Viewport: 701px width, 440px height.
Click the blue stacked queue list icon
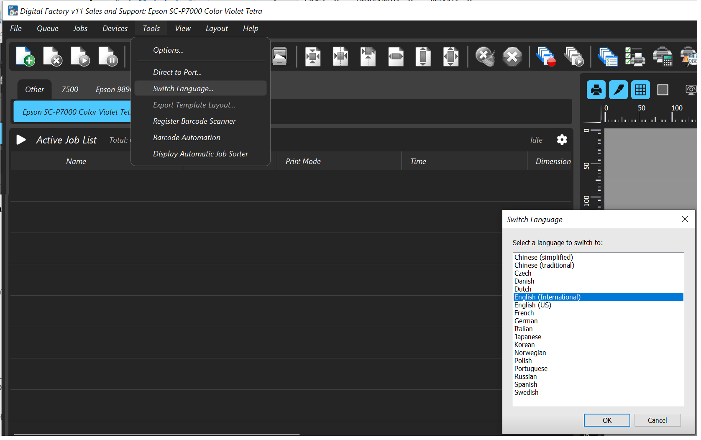point(608,56)
